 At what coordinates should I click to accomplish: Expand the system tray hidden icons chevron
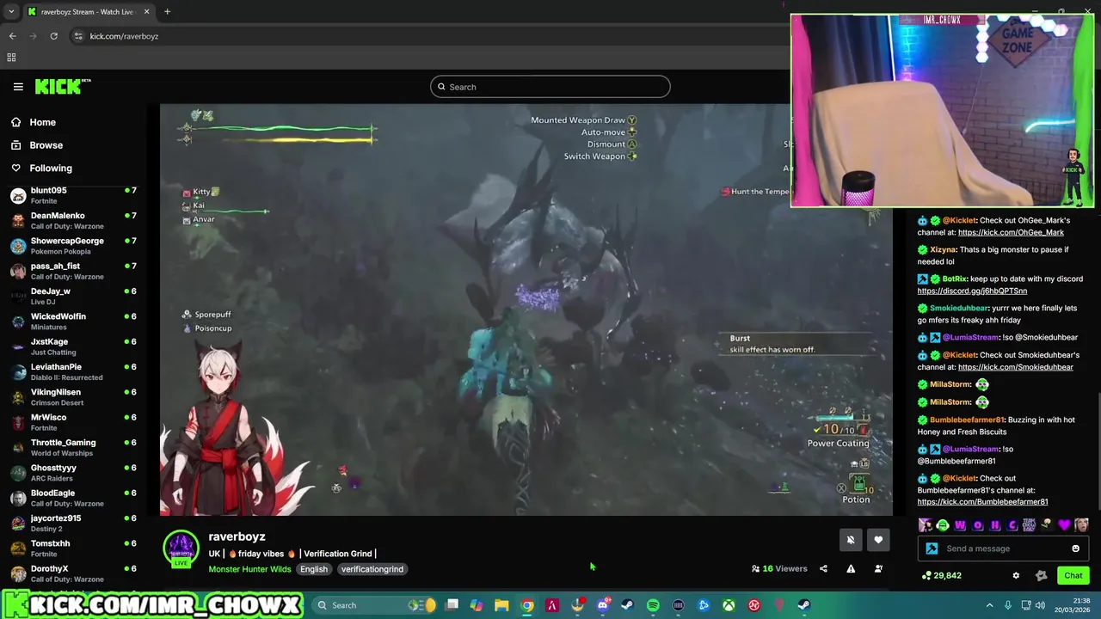989,605
